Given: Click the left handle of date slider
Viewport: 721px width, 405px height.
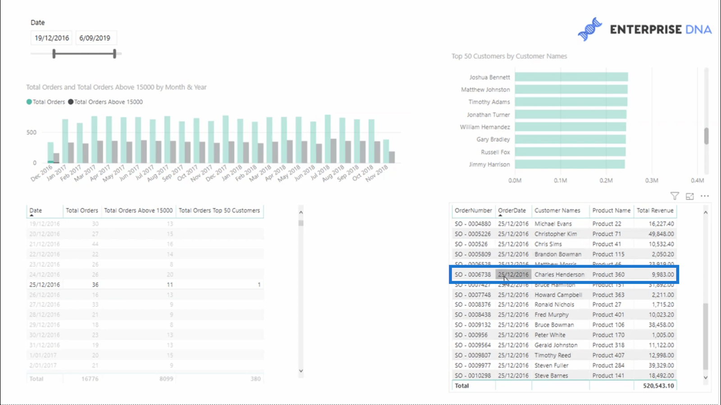Looking at the screenshot, I should tap(54, 54).
